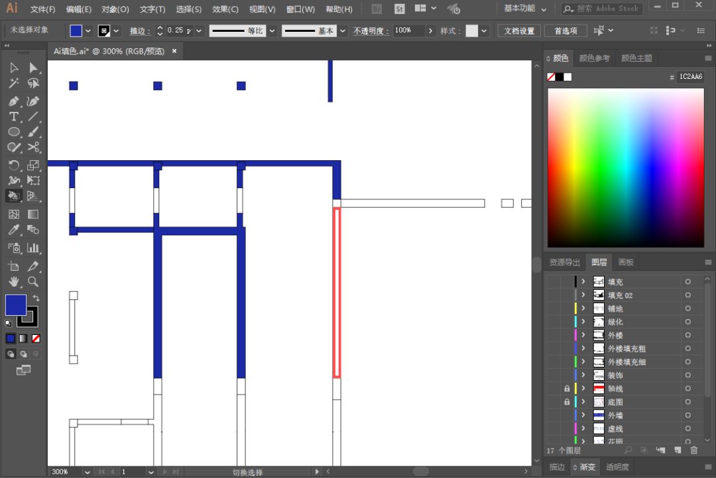Enable Draw Behind mode

click(23, 354)
